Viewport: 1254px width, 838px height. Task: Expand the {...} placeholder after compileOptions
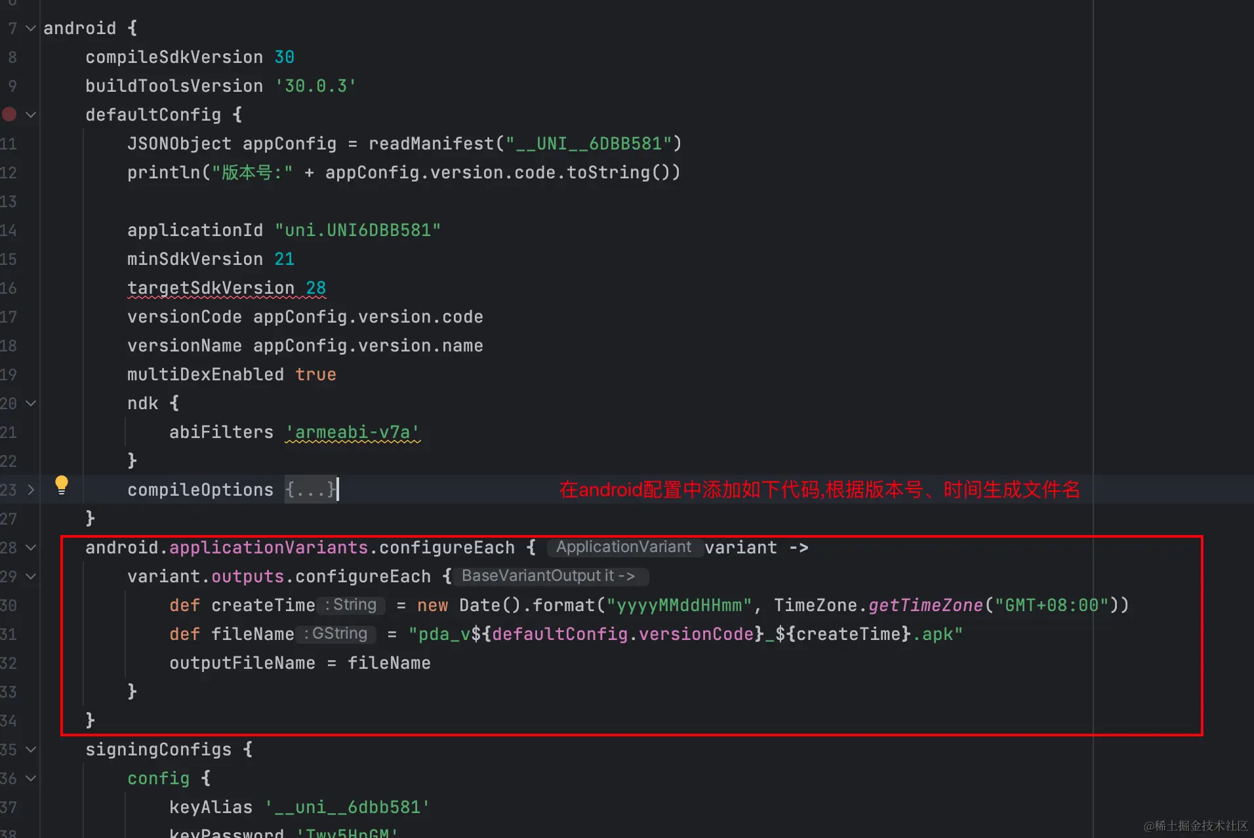(311, 490)
